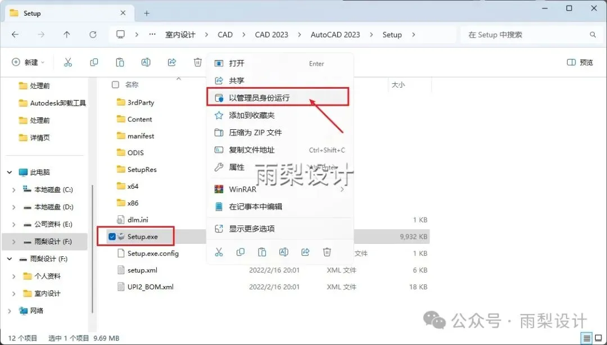Expand Local Disk (C:) in sidebar
Screen dimensions: 607x345
pos(14,190)
